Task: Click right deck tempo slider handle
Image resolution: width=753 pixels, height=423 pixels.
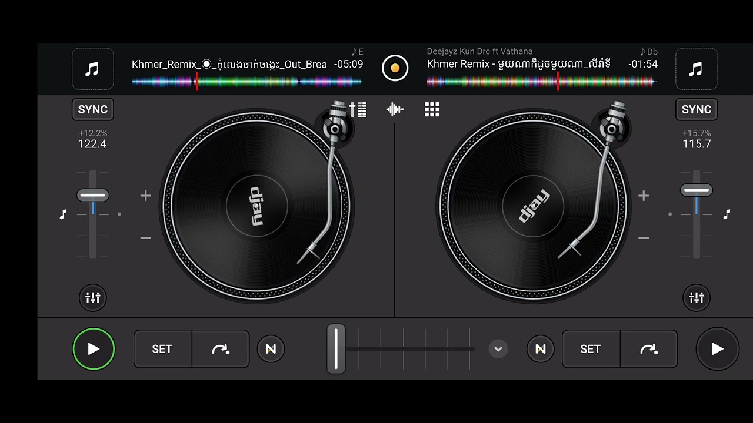Action: point(697,190)
